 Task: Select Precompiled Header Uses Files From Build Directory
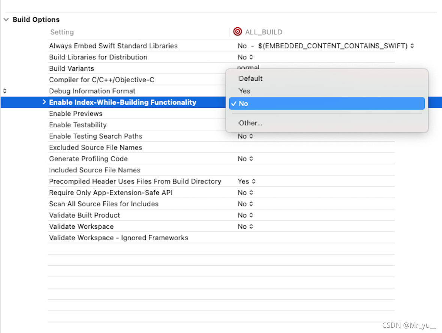click(135, 181)
